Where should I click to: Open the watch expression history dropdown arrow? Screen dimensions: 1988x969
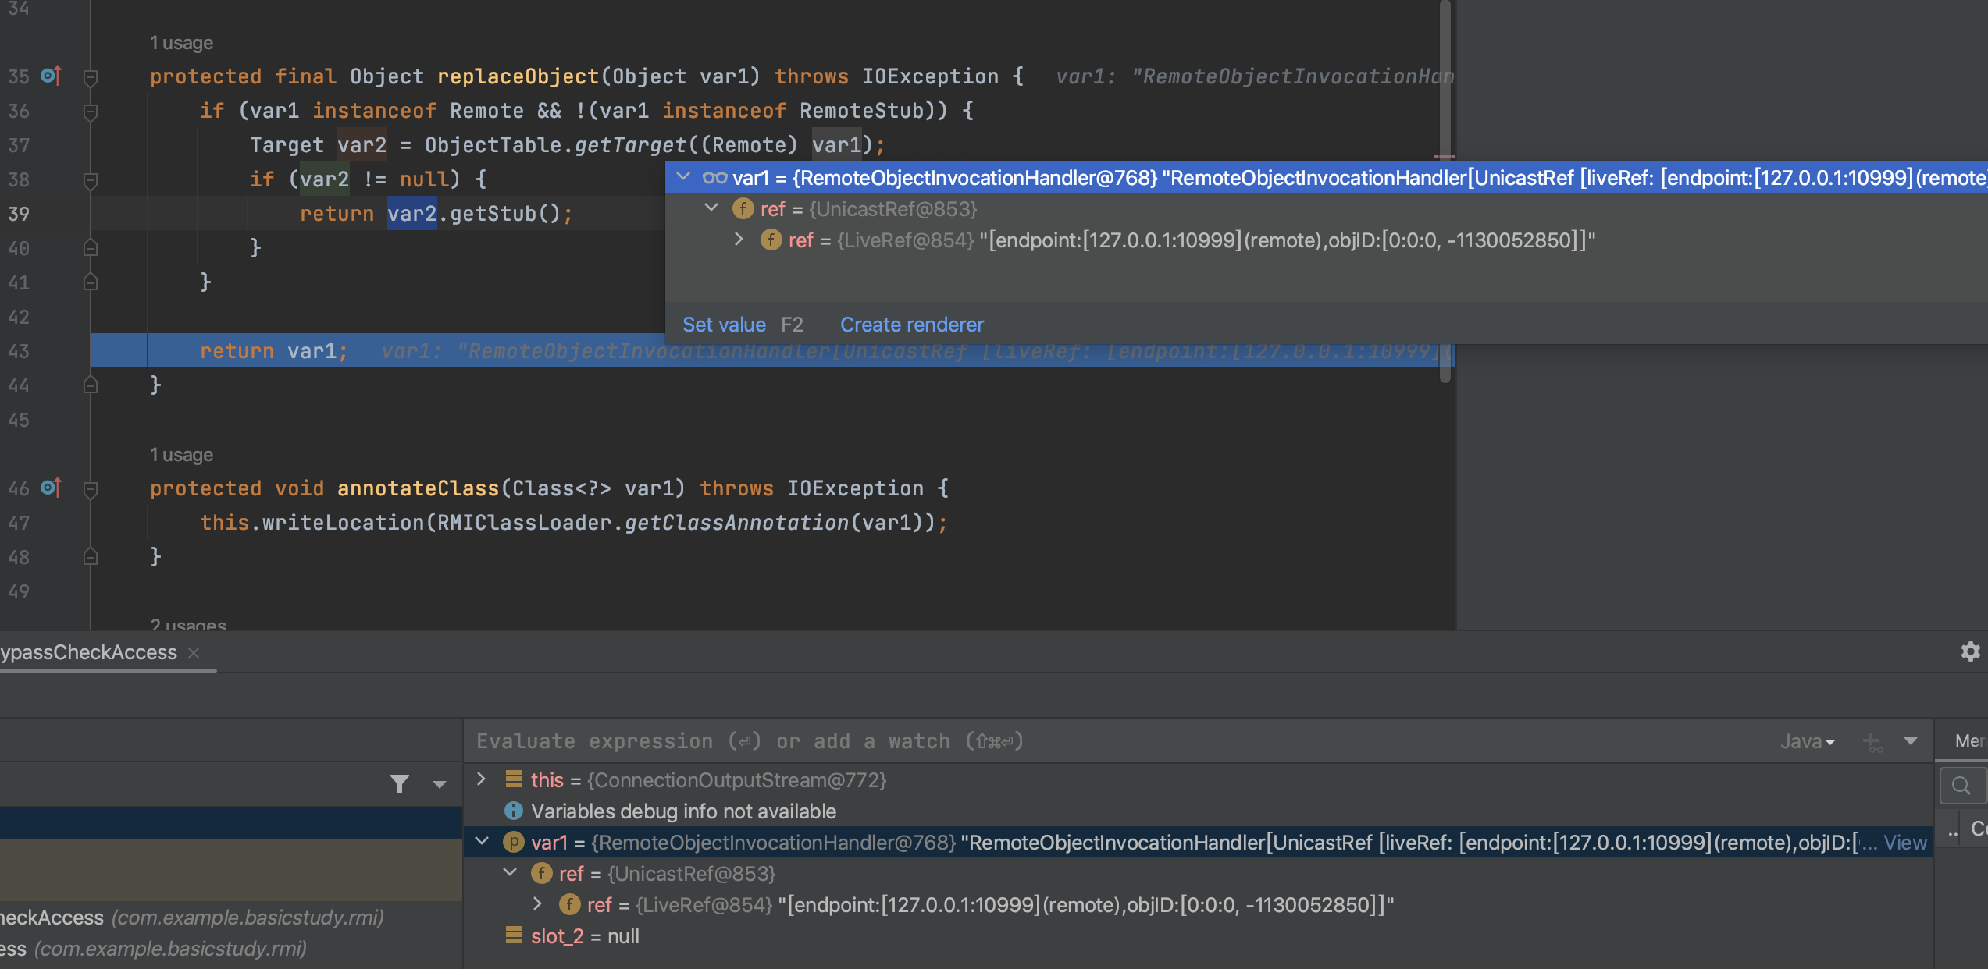(x=1911, y=742)
